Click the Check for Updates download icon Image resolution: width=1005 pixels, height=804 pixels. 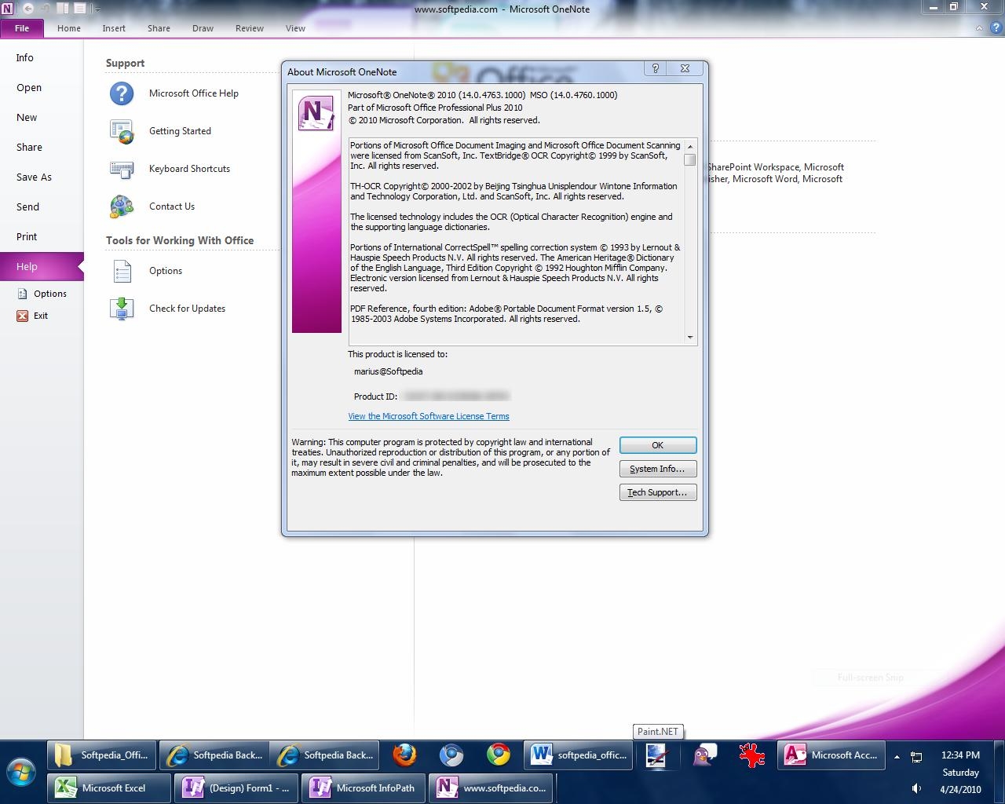pyautogui.click(x=122, y=309)
